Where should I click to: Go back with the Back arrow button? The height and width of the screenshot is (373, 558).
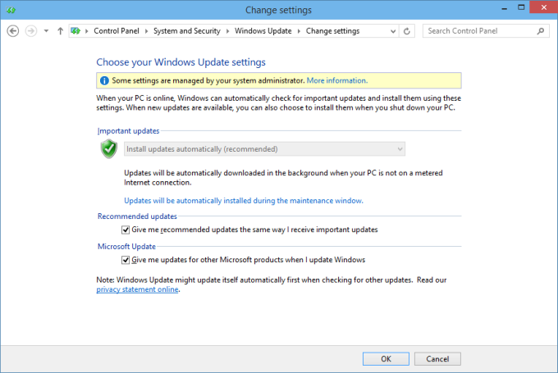[x=13, y=31]
